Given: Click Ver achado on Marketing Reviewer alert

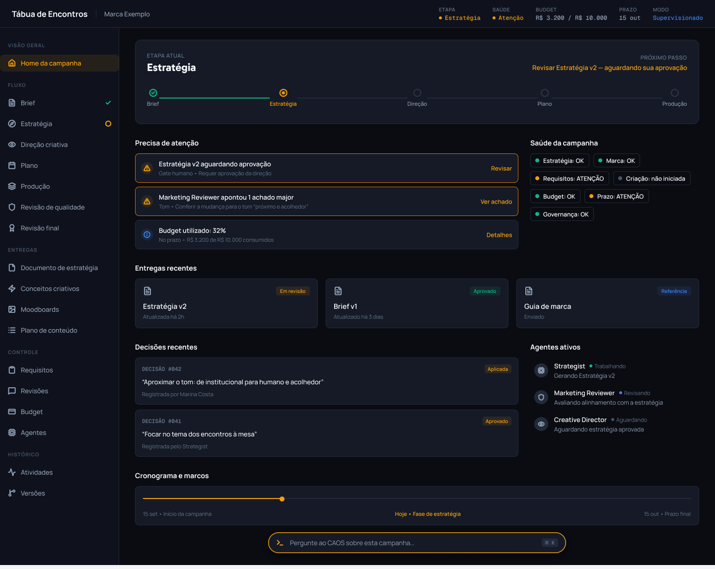Looking at the screenshot, I should point(497,202).
